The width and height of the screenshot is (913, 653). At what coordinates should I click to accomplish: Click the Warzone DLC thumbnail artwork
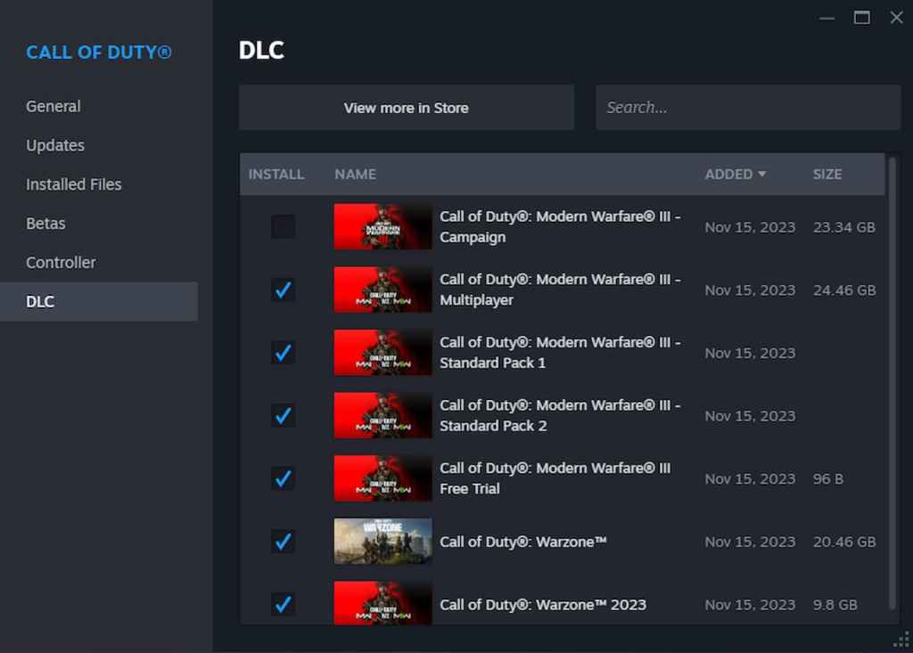coord(382,542)
